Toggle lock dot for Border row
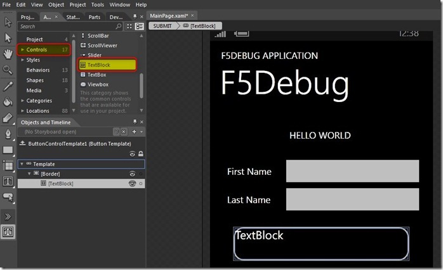The width and height of the screenshot is (443, 270). point(141,174)
